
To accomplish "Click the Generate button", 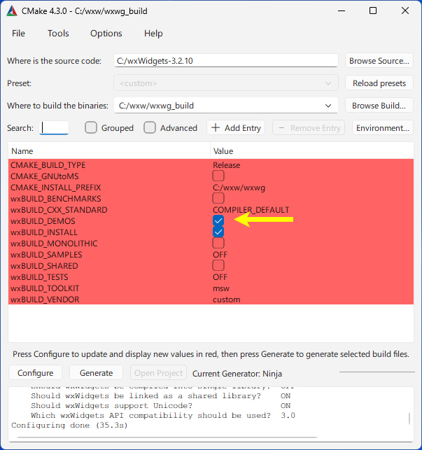I will click(96, 373).
